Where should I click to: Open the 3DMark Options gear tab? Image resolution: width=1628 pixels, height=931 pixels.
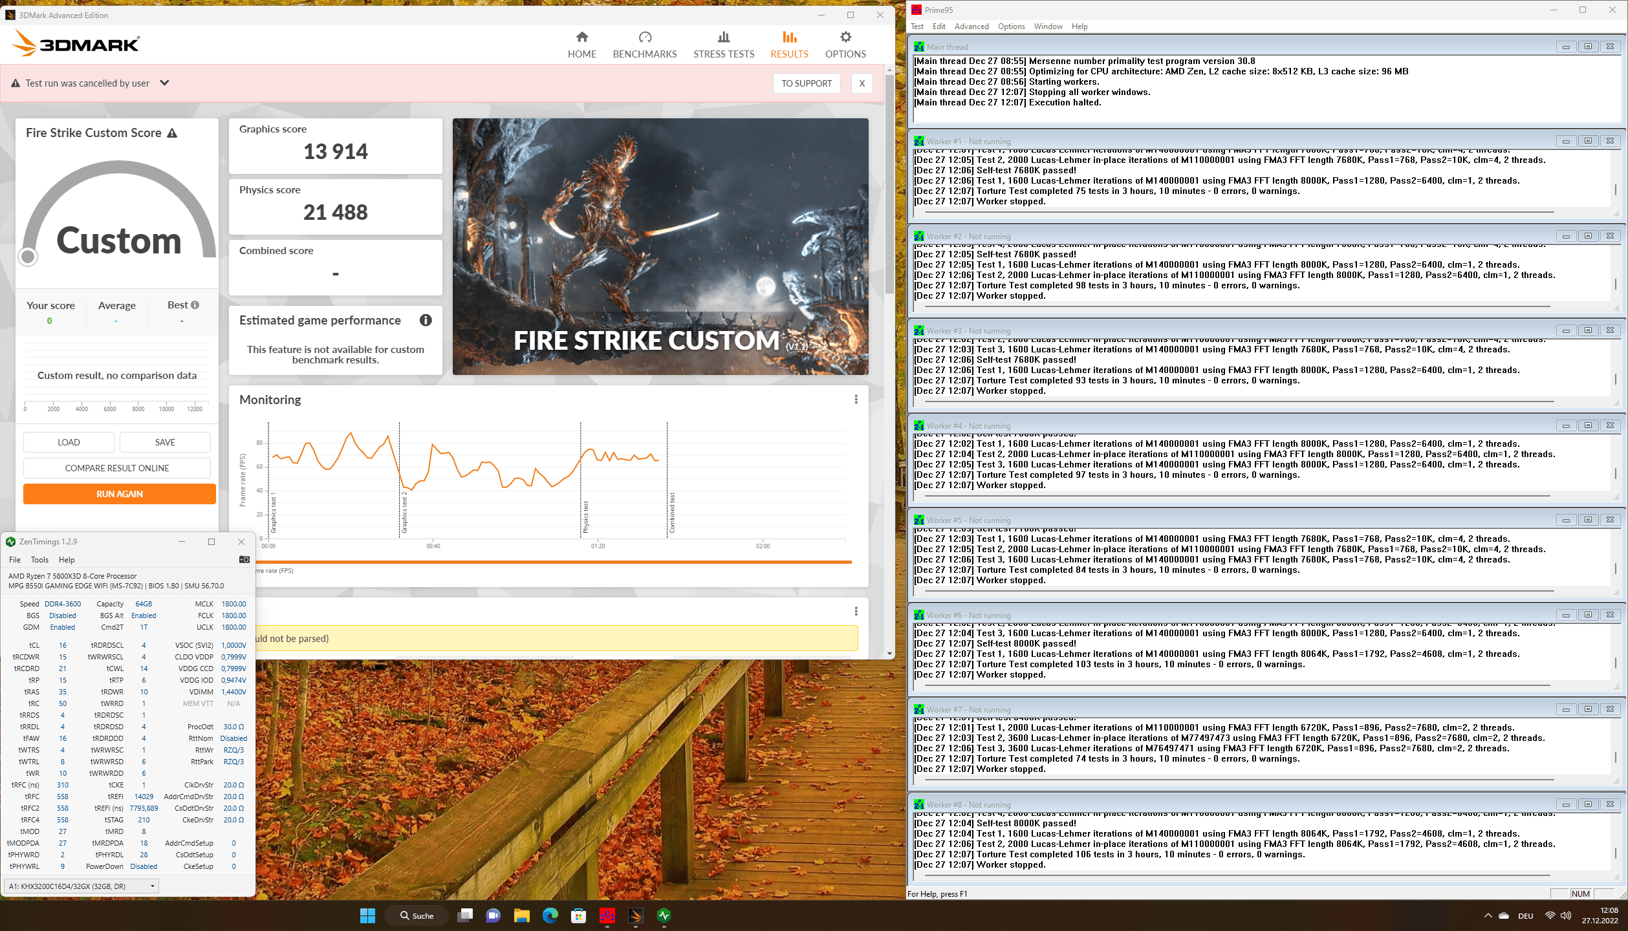[845, 45]
